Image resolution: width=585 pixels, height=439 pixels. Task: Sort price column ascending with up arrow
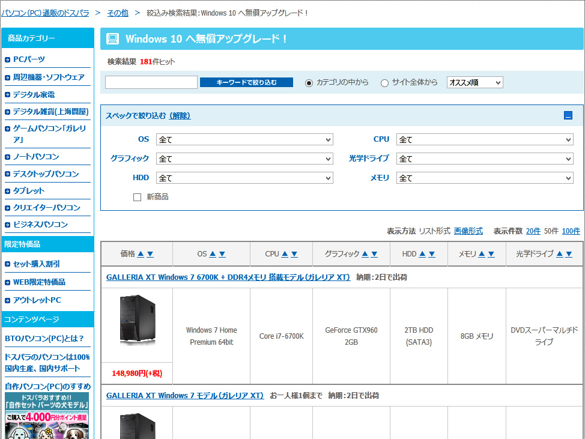click(x=141, y=254)
